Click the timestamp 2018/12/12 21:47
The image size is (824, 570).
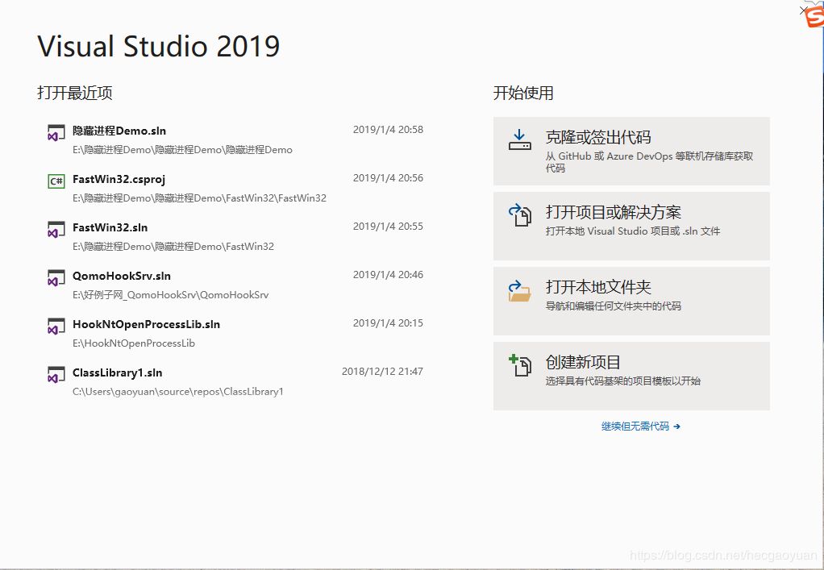click(382, 372)
